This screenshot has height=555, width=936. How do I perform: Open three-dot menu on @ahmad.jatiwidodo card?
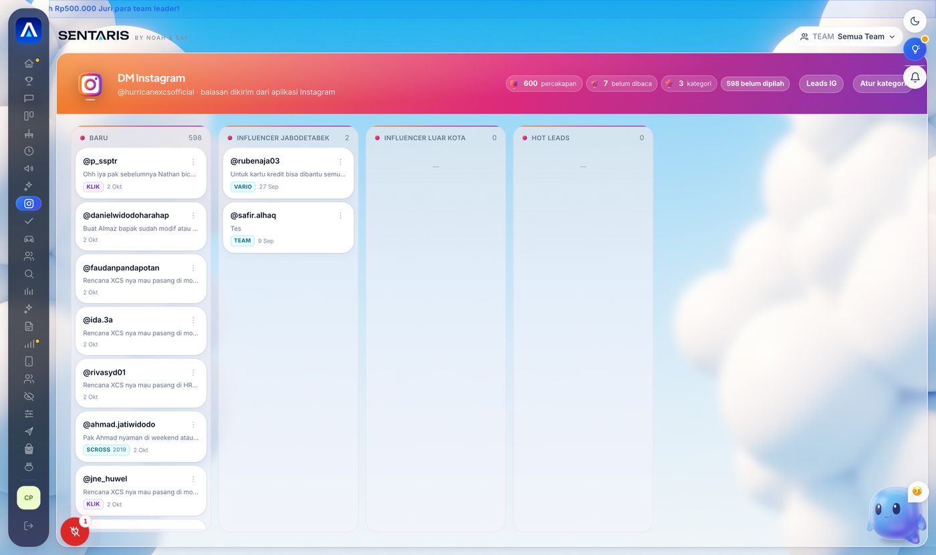tap(193, 425)
